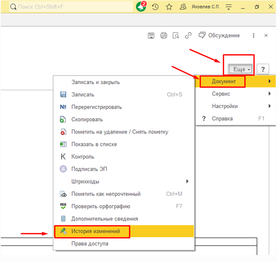Select Подписать ЭП menu item

(x=124, y=169)
